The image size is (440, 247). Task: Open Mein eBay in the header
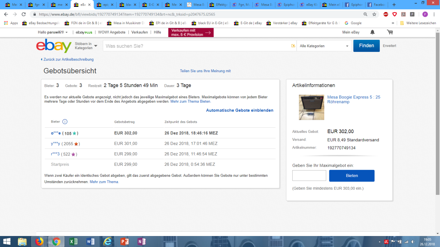point(351,32)
